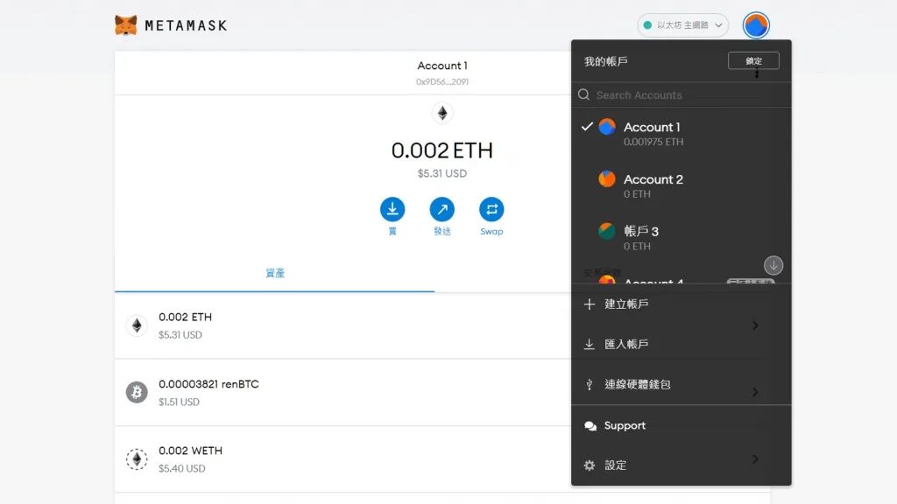
Task: Click the ETH icon in asset list
Action: click(137, 325)
